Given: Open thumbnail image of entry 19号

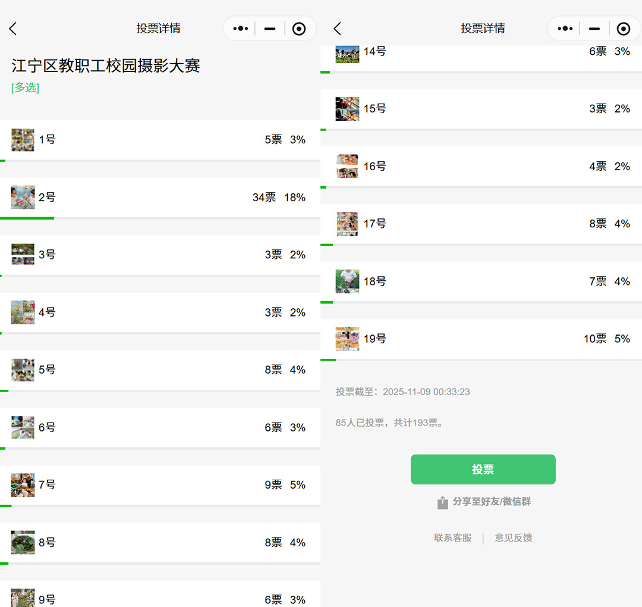Looking at the screenshot, I should tap(347, 339).
